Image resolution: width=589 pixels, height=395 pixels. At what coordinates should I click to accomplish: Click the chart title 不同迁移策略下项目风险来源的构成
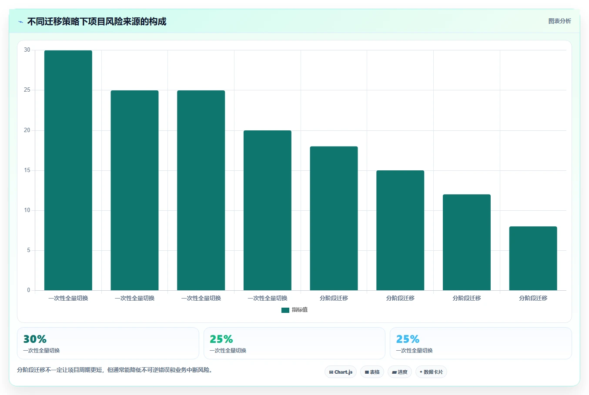point(97,22)
